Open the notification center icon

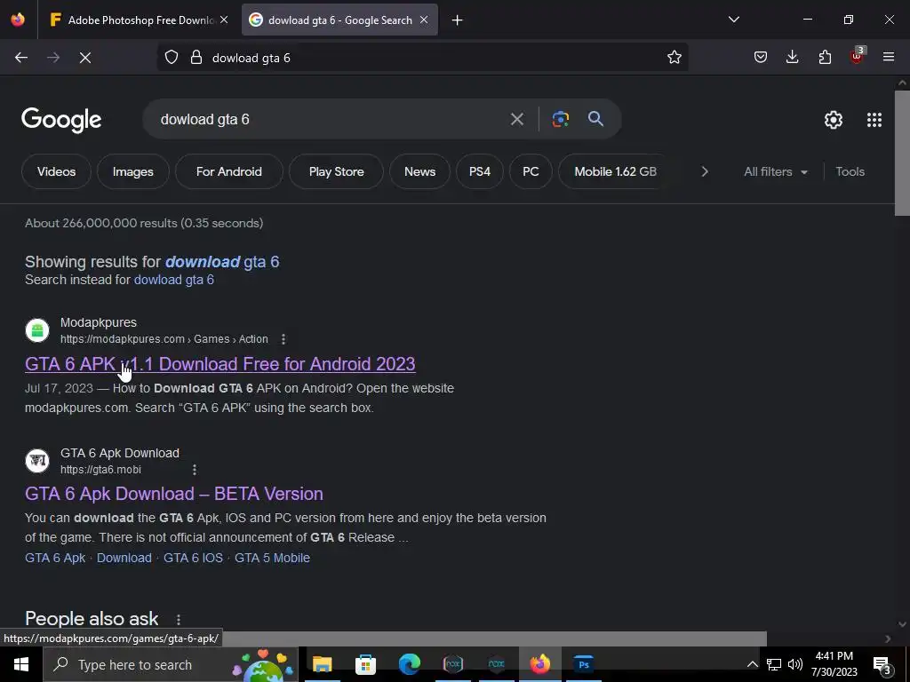pos(882,665)
